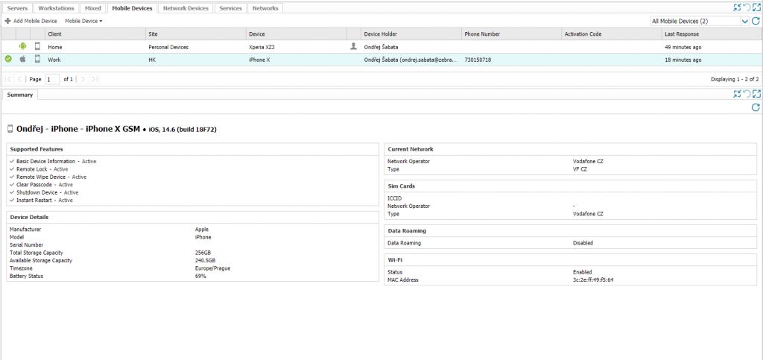The width and height of the screenshot is (763, 360).
Task: Click the Summary tab
Action: pos(19,95)
